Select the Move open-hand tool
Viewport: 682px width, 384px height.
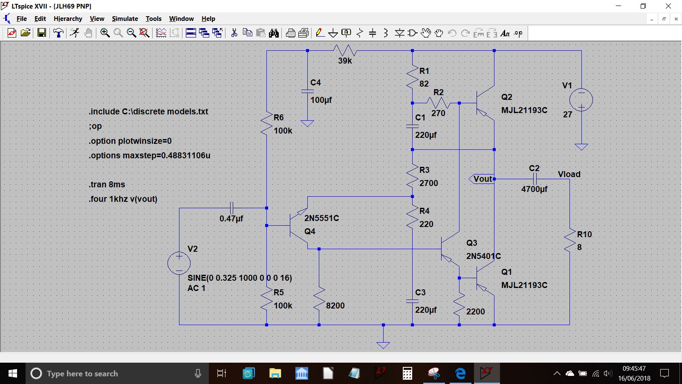426,33
